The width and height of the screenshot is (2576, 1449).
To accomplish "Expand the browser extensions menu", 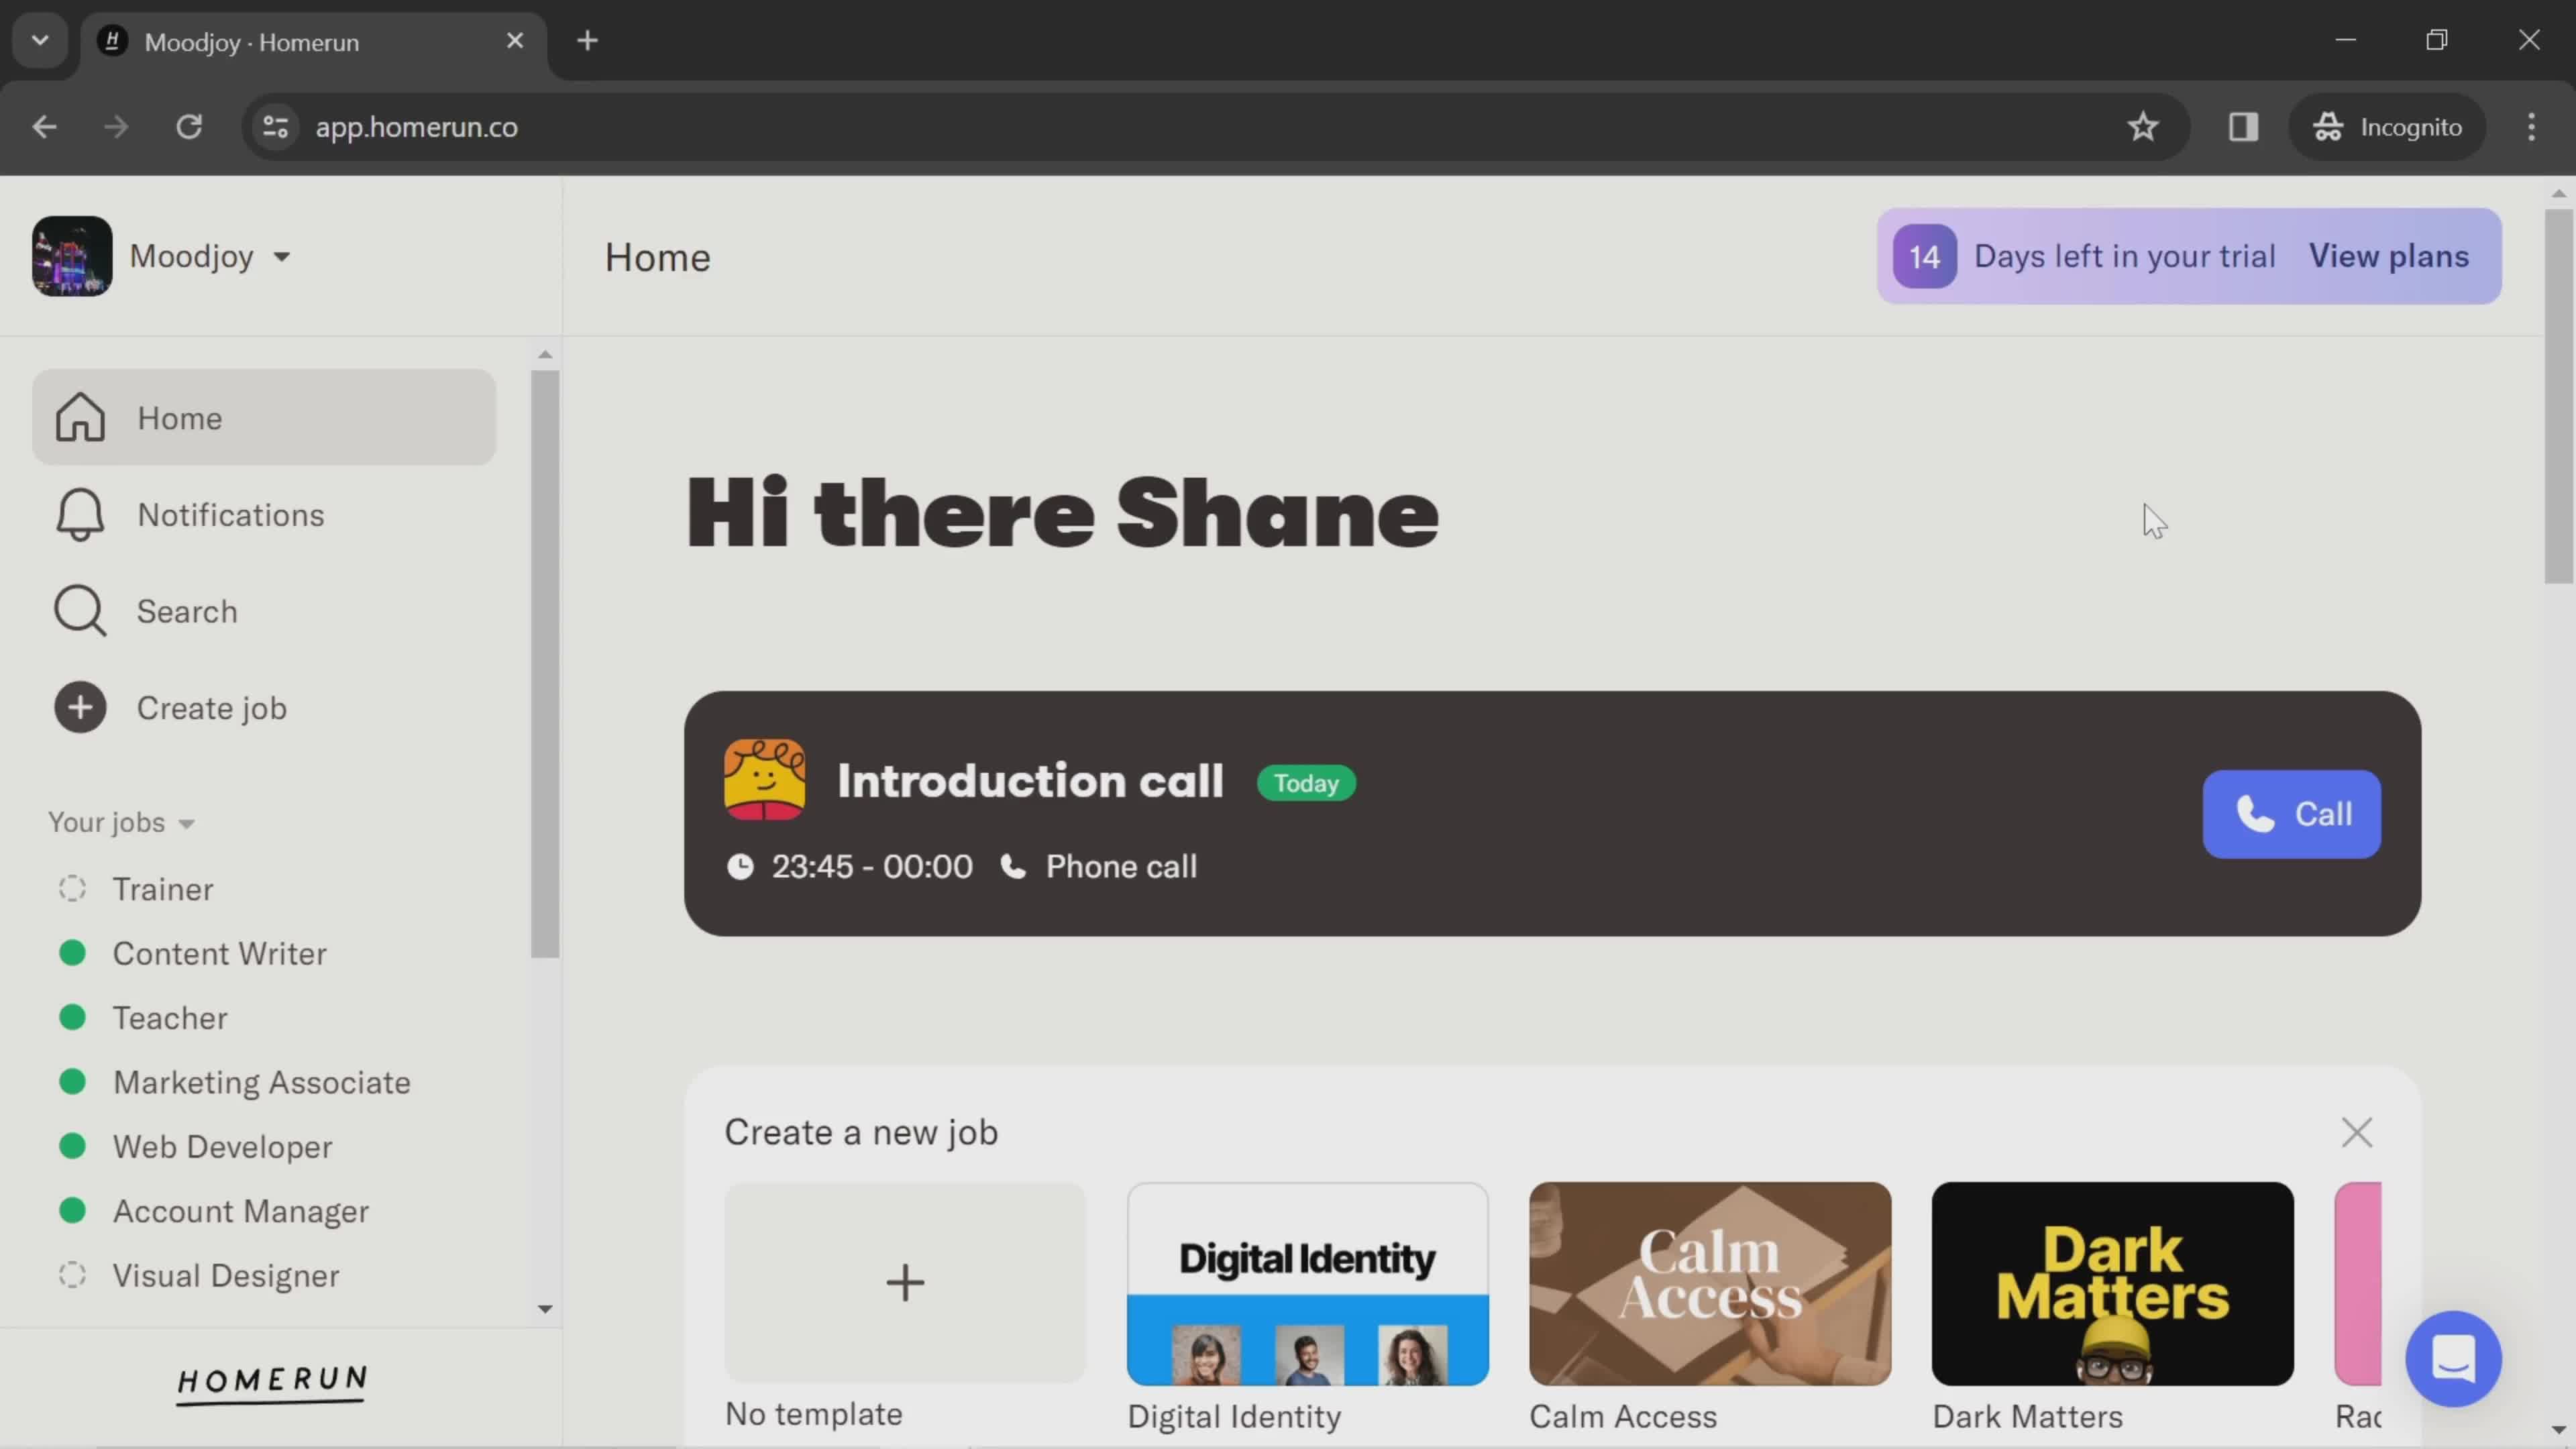I will click(x=2242, y=125).
